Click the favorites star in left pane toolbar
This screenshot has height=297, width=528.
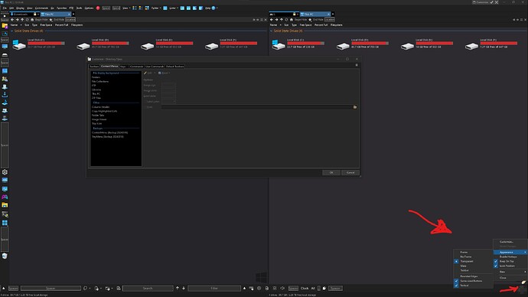tap(51, 20)
